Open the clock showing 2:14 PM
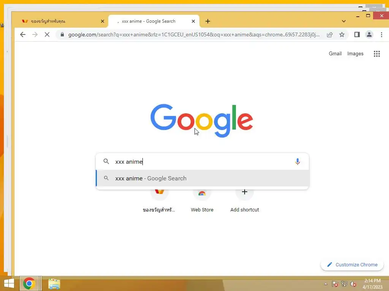Screen dimensions: 389x291 [x=372, y=284]
